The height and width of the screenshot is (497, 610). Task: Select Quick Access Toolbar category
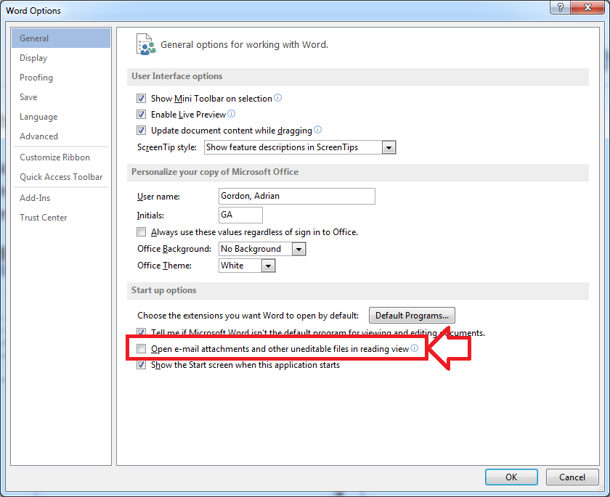coord(61,177)
